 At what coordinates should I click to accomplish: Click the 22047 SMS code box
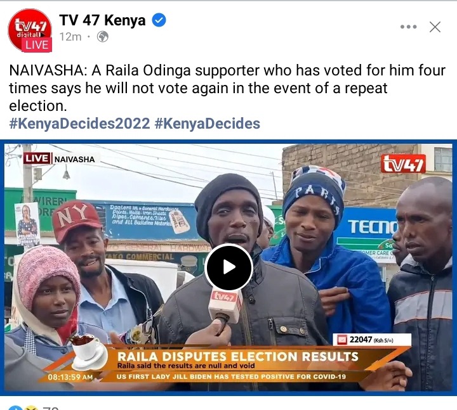[372, 340]
